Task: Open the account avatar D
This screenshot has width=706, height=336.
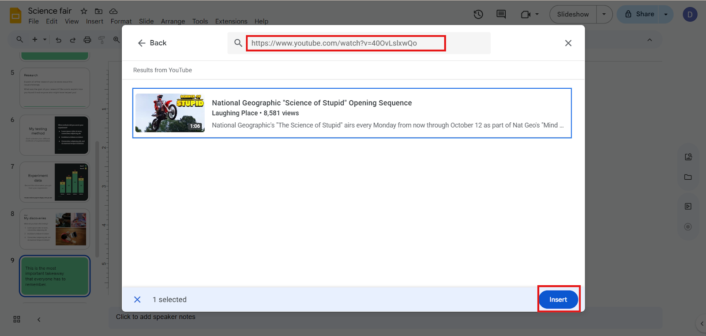Action: tap(690, 15)
